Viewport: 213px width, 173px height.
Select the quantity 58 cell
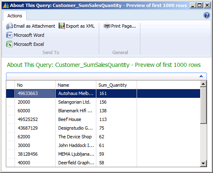[x=116, y=163]
